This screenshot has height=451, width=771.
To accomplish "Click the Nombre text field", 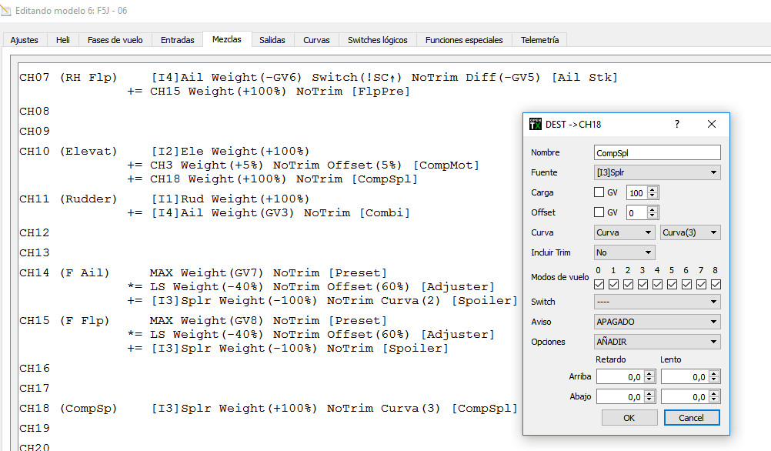I will pyautogui.click(x=658, y=152).
